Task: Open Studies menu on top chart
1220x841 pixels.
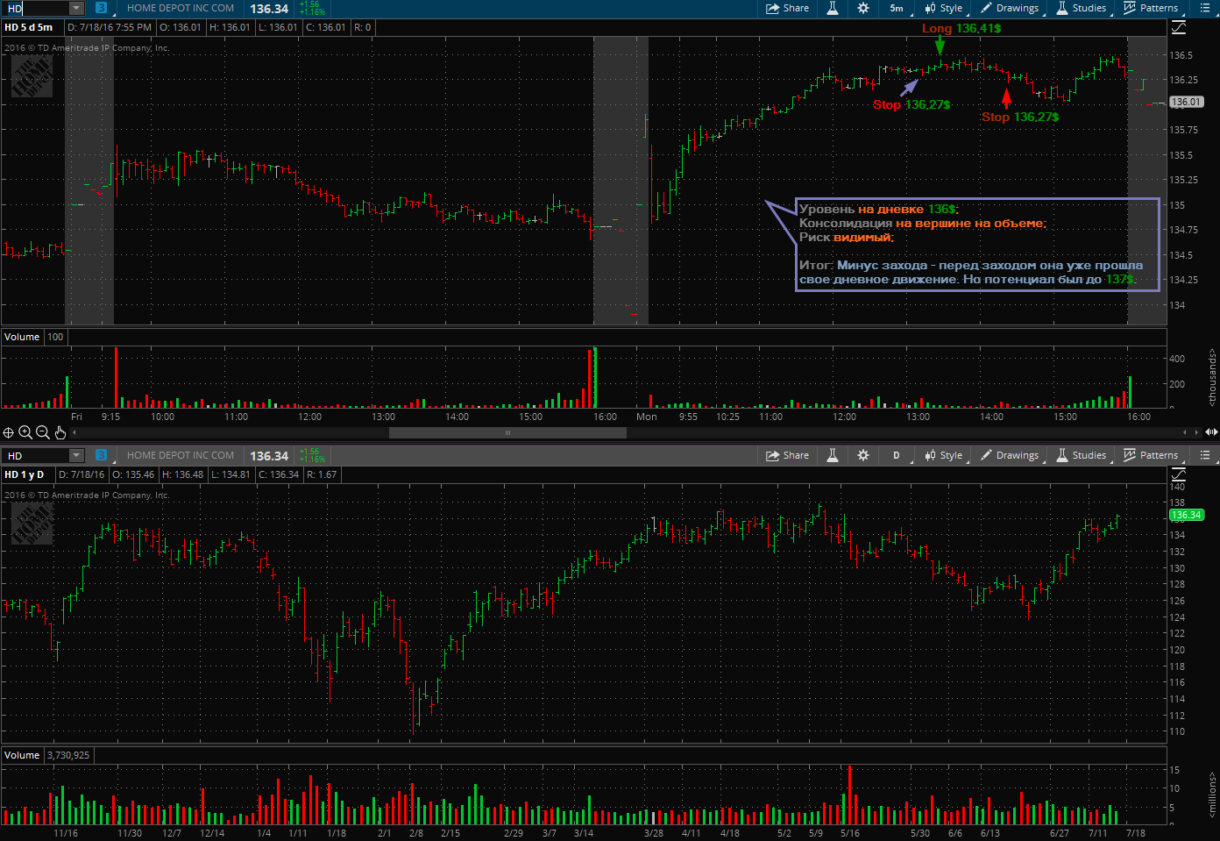Action: click(1082, 8)
